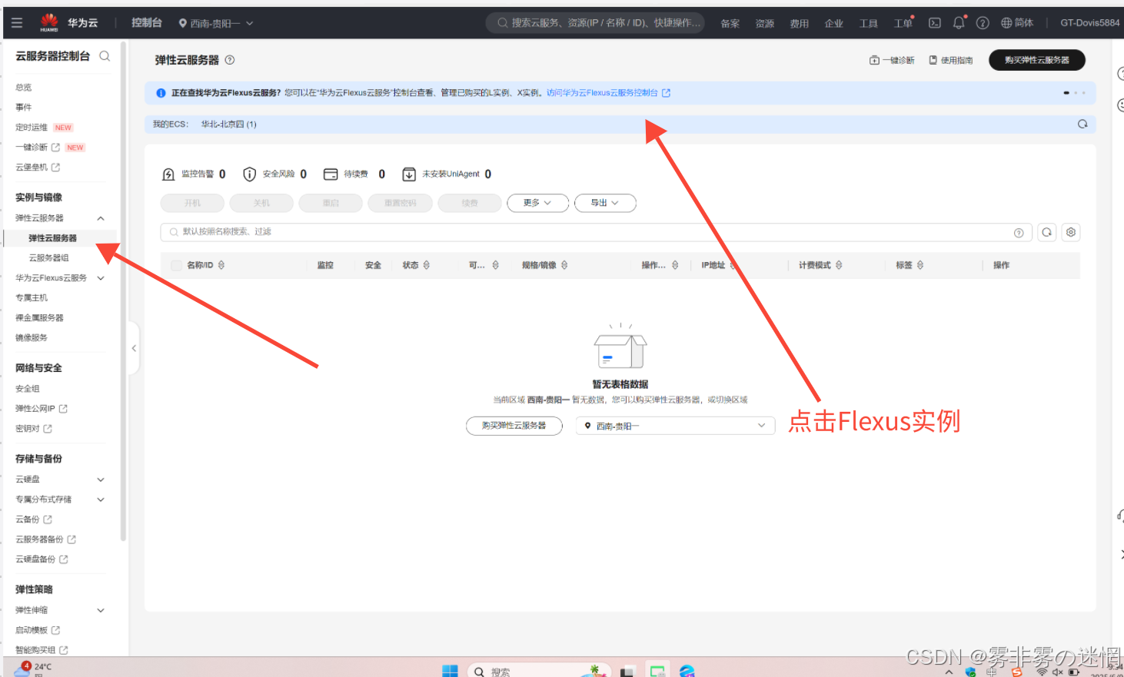Click the search icon in 我的ECS bar

1082,124
